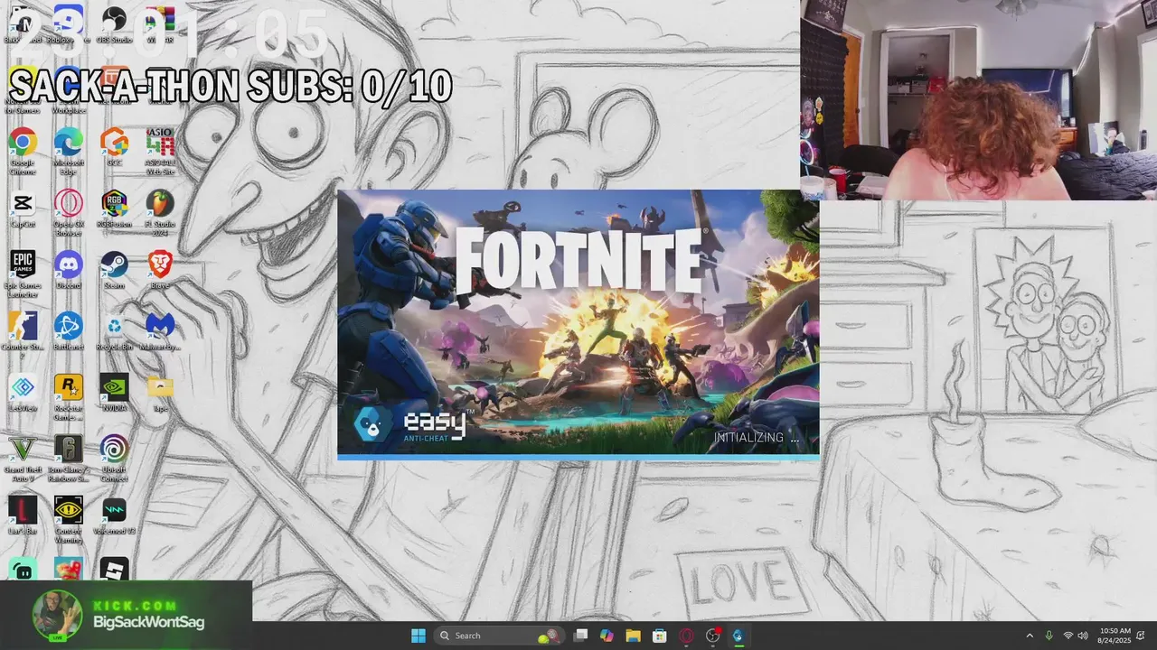Open LetsView desktop shortcut
1157x650 pixels.
23,393
